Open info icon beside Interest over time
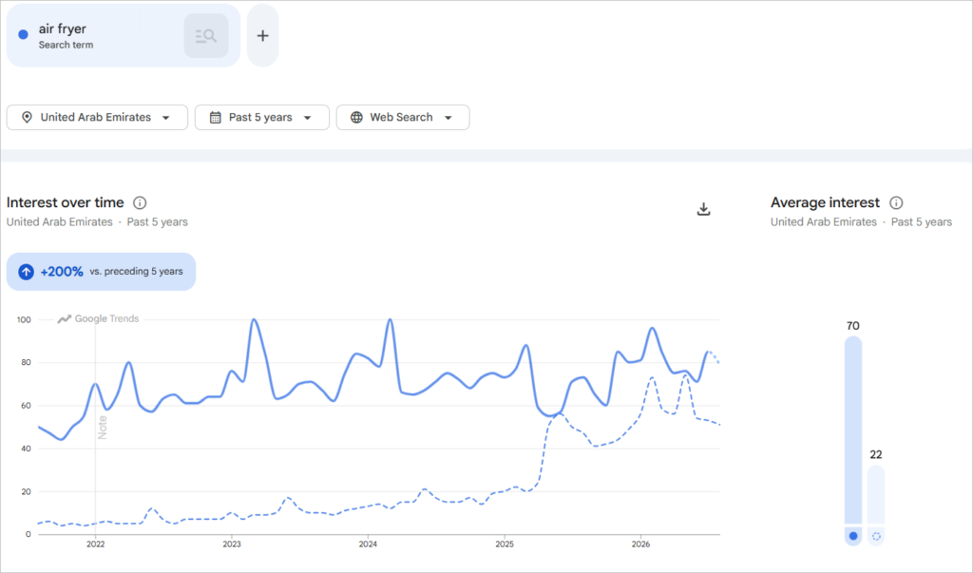973x573 pixels. [141, 203]
